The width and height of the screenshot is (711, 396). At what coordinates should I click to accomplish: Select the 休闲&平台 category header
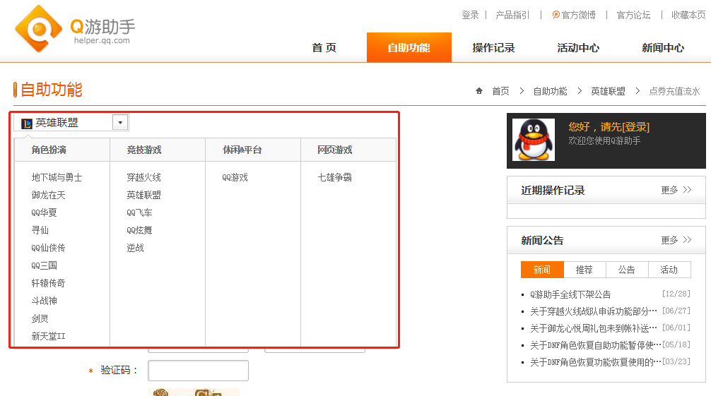point(242,150)
